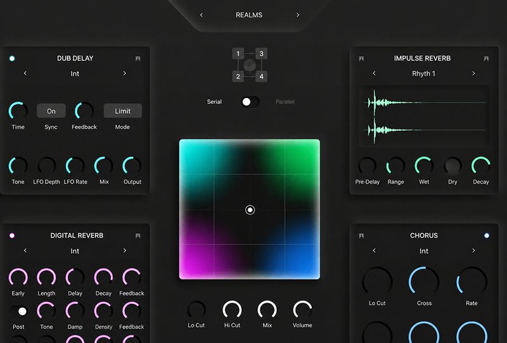Click the Chorus lock icon
Viewport: 507px width, 343px height.
click(361, 235)
